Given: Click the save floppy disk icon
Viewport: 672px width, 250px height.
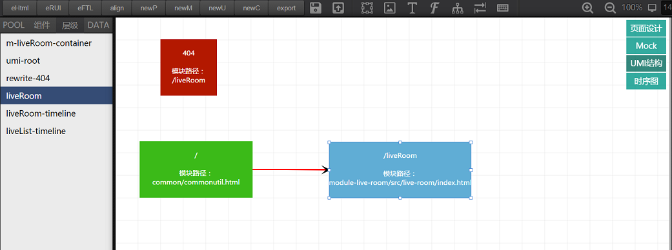Looking at the screenshot, I should [316, 8].
